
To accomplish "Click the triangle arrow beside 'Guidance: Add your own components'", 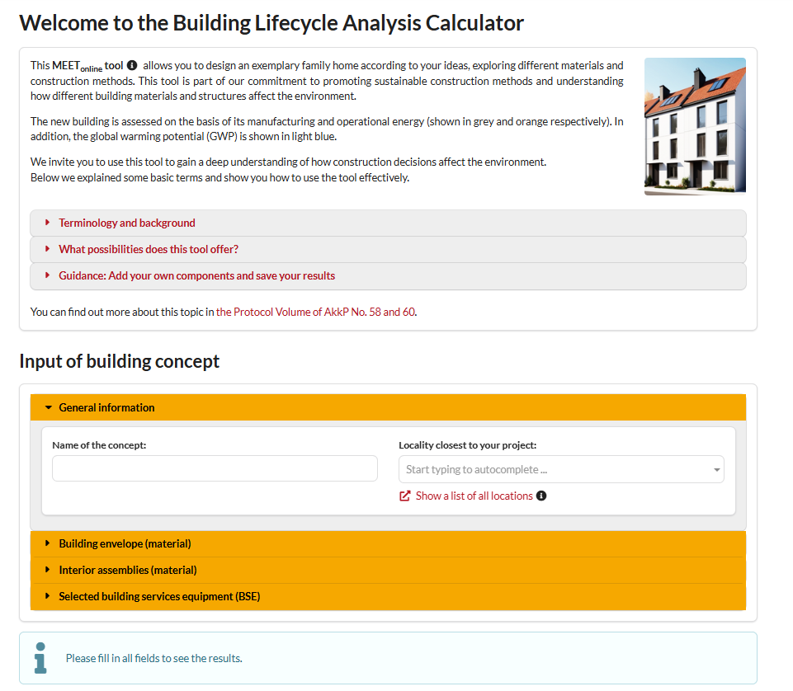I will tap(48, 275).
